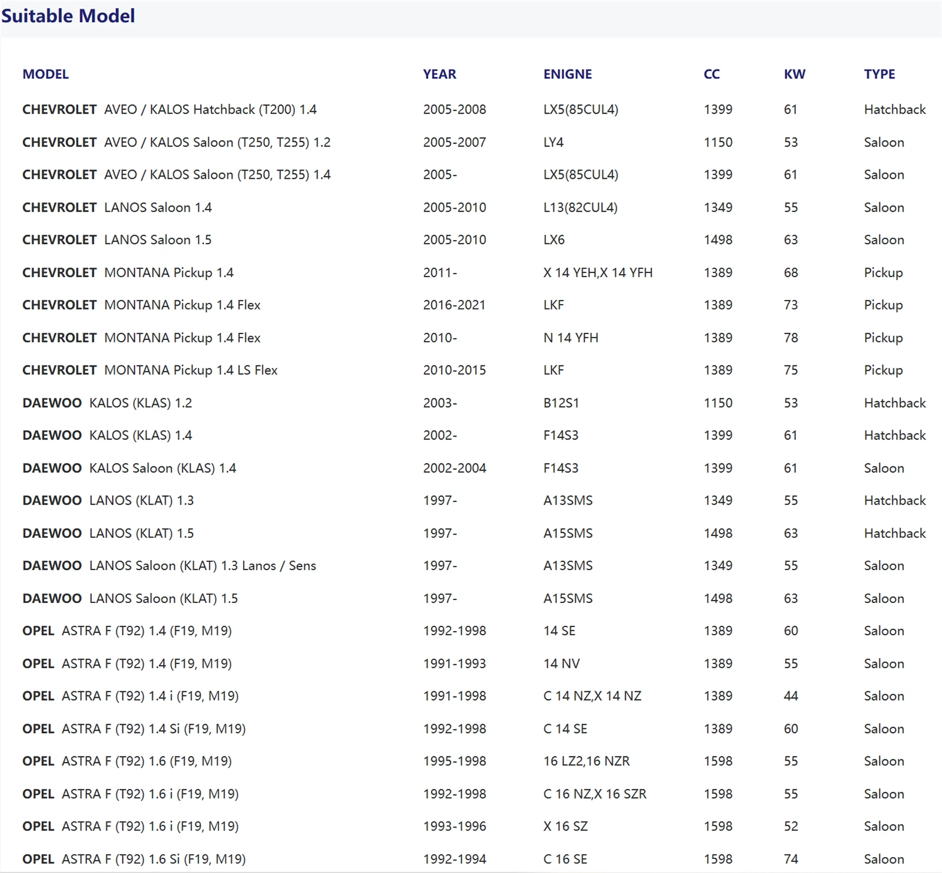This screenshot has width=942, height=873.
Task: Click engine 16 LZ2,16 NZR
Action: pos(586,761)
